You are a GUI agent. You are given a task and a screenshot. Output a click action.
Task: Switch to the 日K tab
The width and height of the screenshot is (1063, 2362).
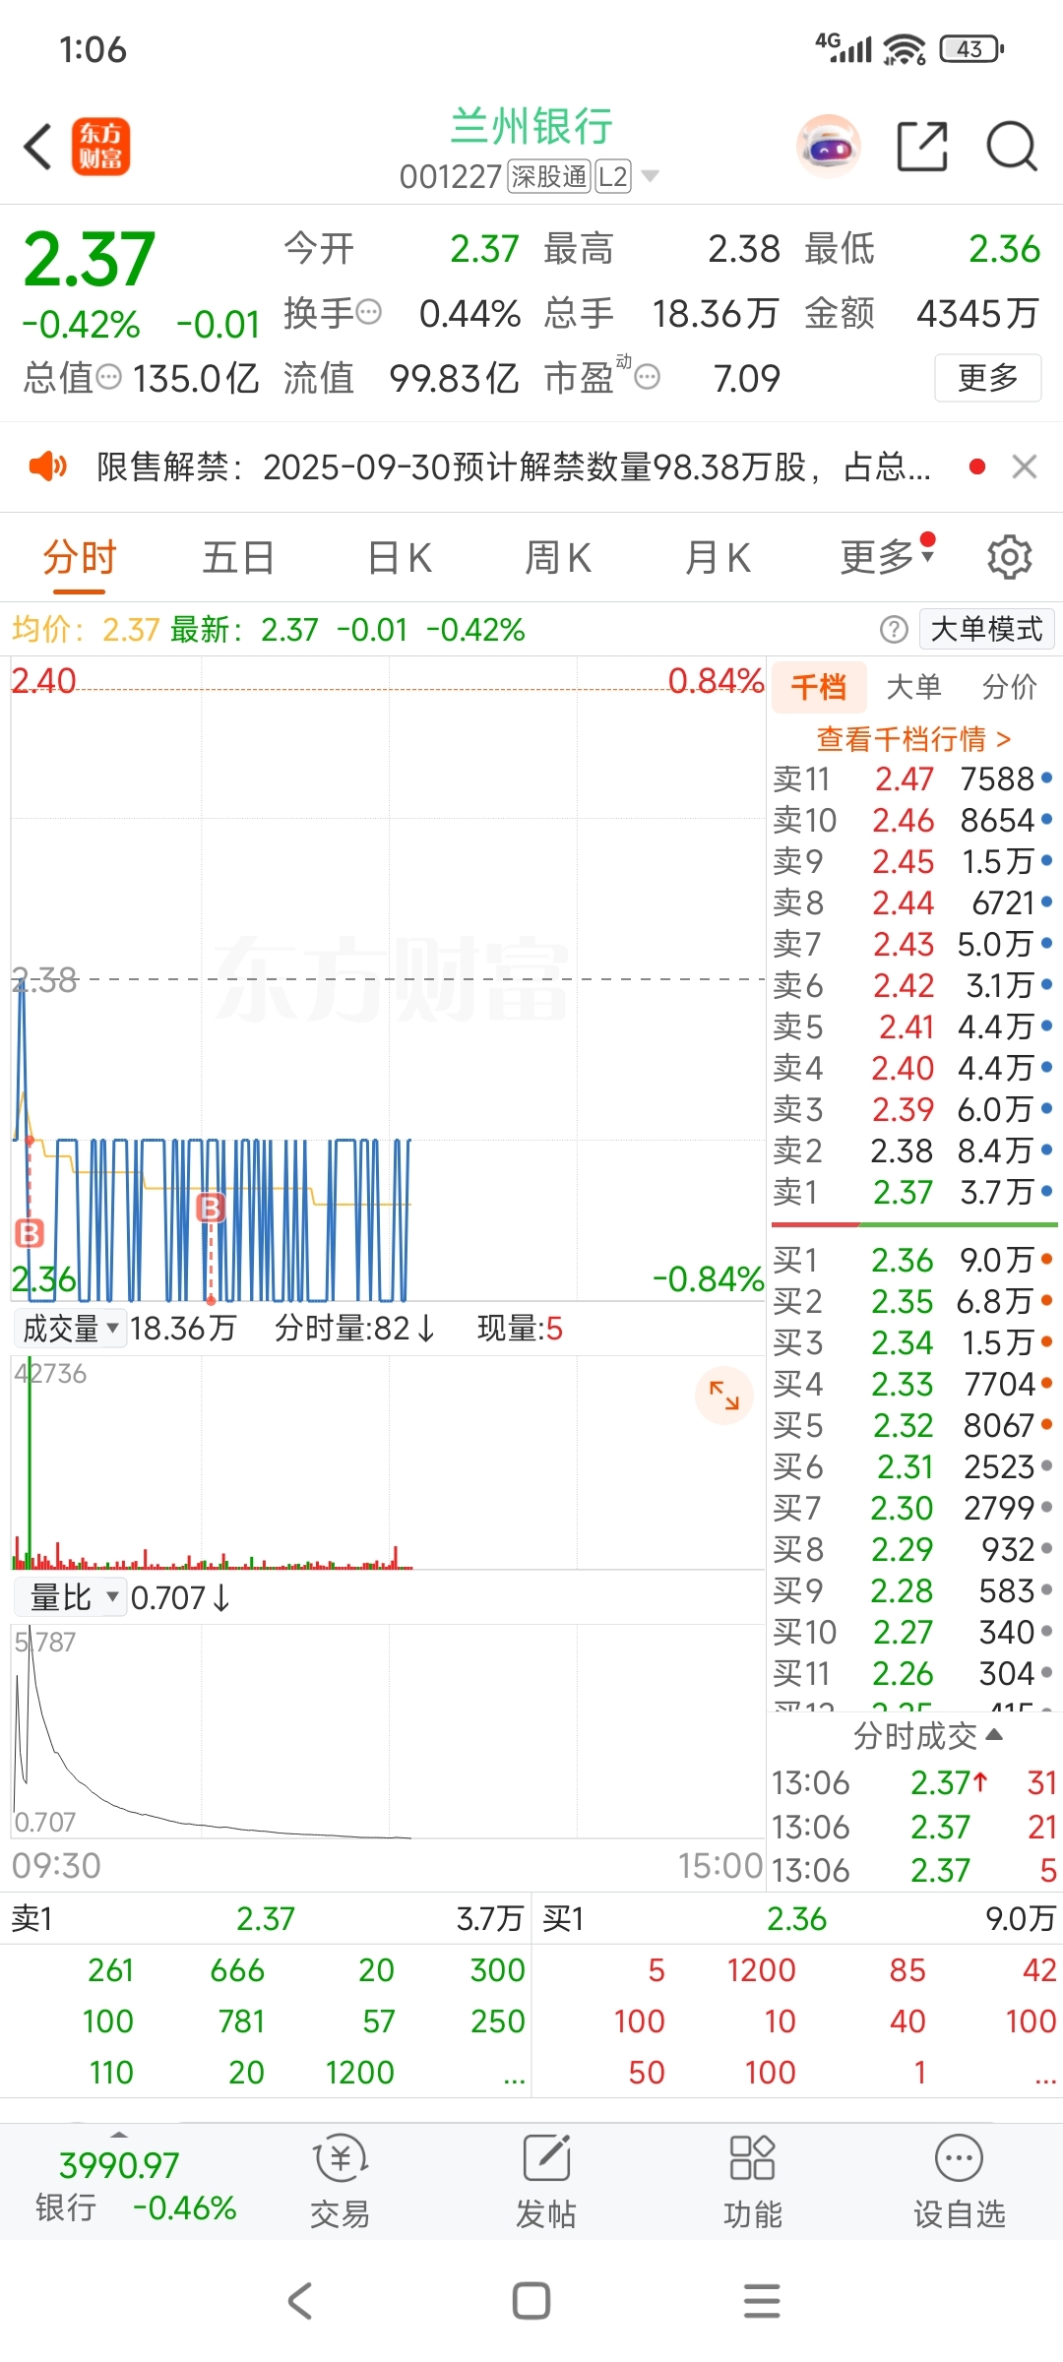(399, 558)
